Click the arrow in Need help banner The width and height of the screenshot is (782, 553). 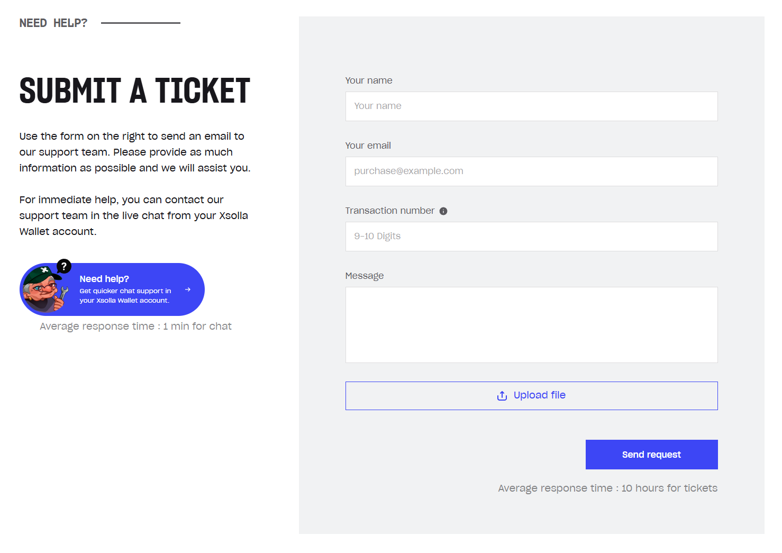click(x=188, y=289)
